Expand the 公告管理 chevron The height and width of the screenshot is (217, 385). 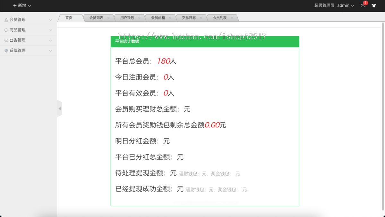(50, 40)
